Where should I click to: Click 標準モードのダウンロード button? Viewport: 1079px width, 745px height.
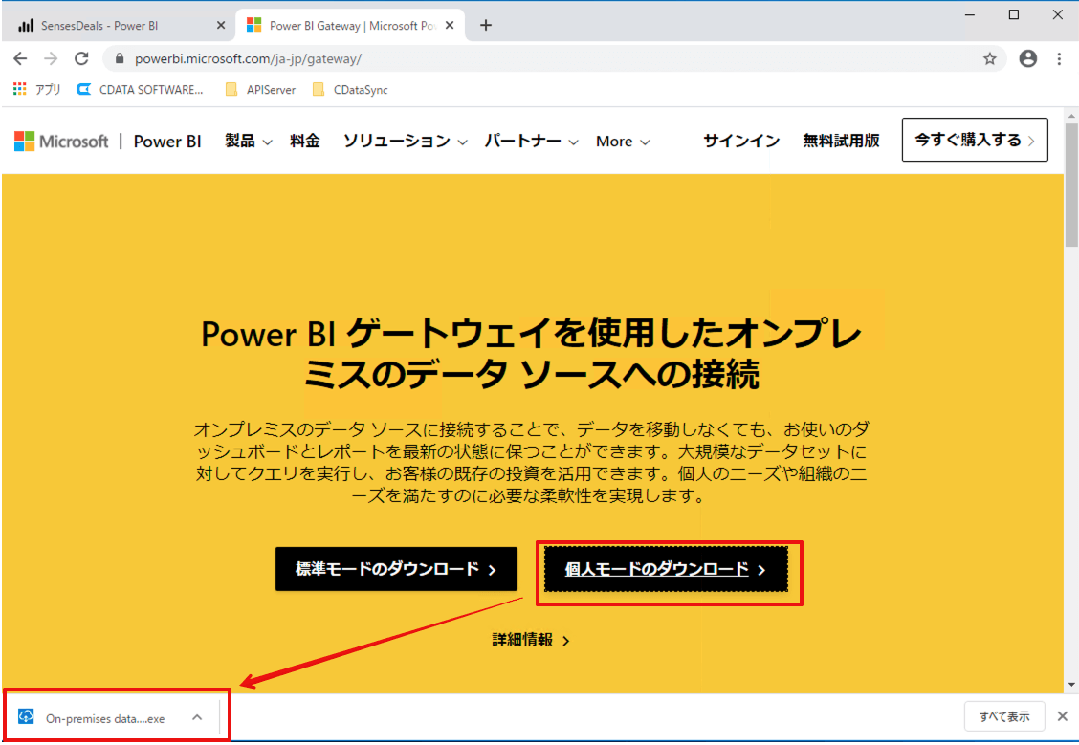pos(396,569)
